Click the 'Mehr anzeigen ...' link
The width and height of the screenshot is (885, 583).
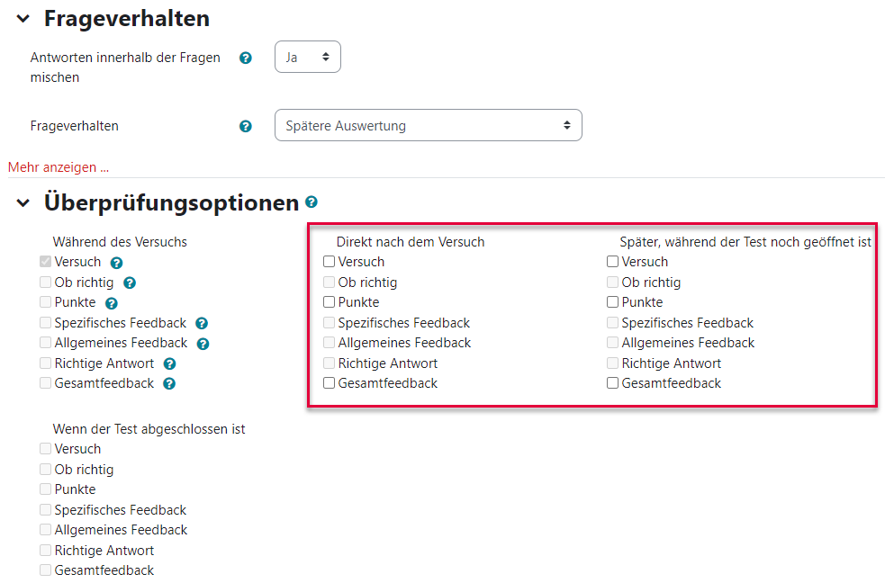tap(59, 167)
